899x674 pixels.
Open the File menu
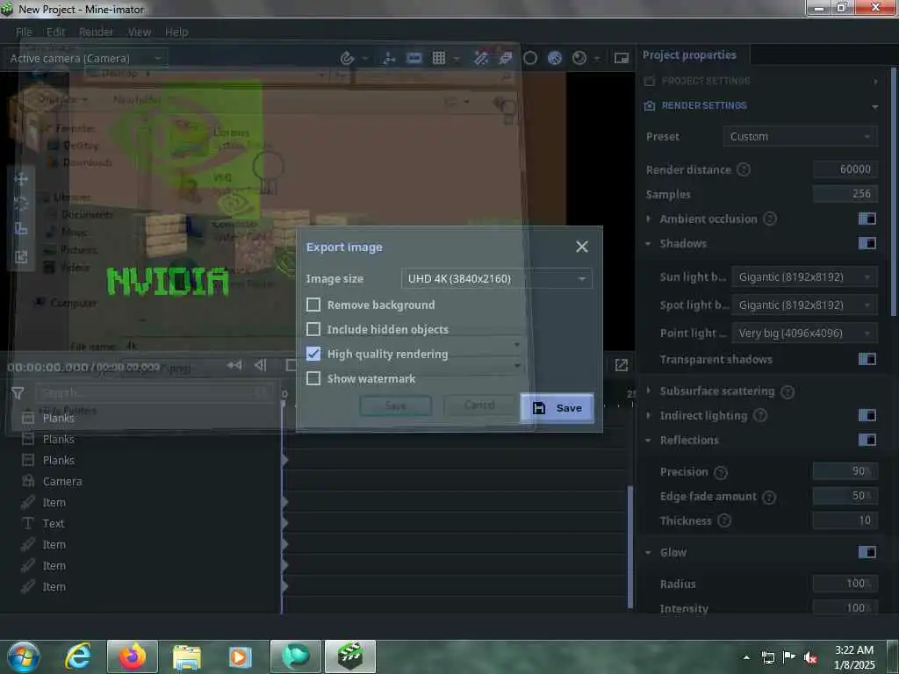24,32
